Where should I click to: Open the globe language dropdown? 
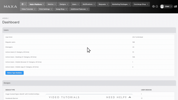point(24,4)
